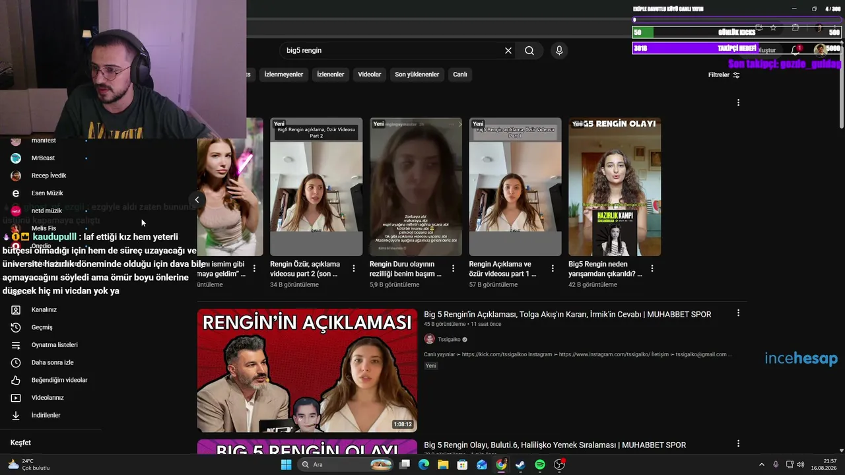Click the '34 B görüntüleme' view count

(294, 285)
